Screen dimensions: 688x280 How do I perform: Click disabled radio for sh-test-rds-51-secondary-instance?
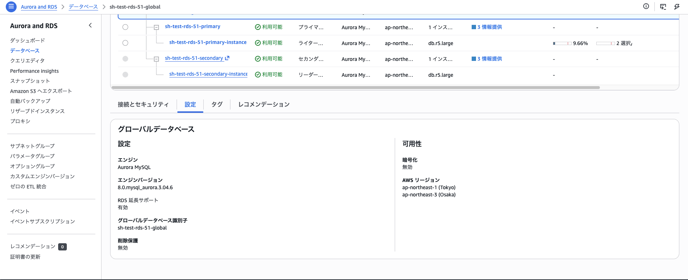coord(125,75)
